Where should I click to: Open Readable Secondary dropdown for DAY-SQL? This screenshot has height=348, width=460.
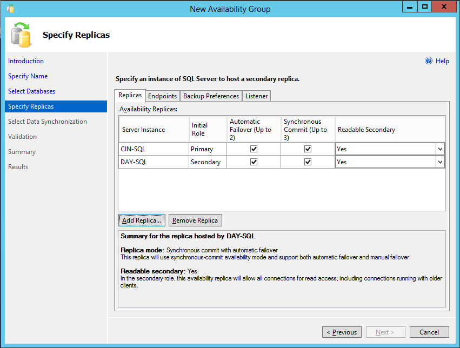(440, 162)
